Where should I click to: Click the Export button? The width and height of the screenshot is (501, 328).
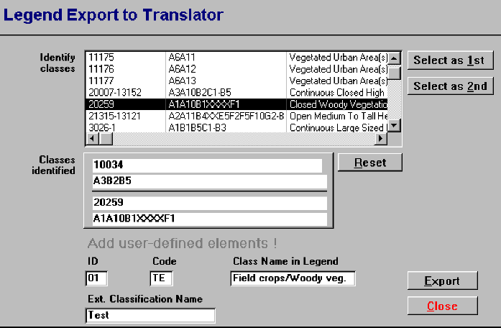(441, 281)
